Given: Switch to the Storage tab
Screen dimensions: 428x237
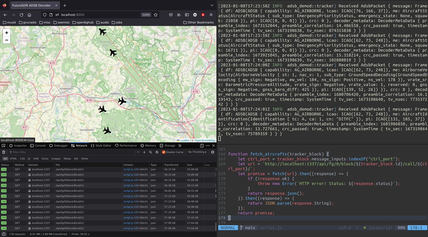Looking at the screenshot, I should pos(167,146).
